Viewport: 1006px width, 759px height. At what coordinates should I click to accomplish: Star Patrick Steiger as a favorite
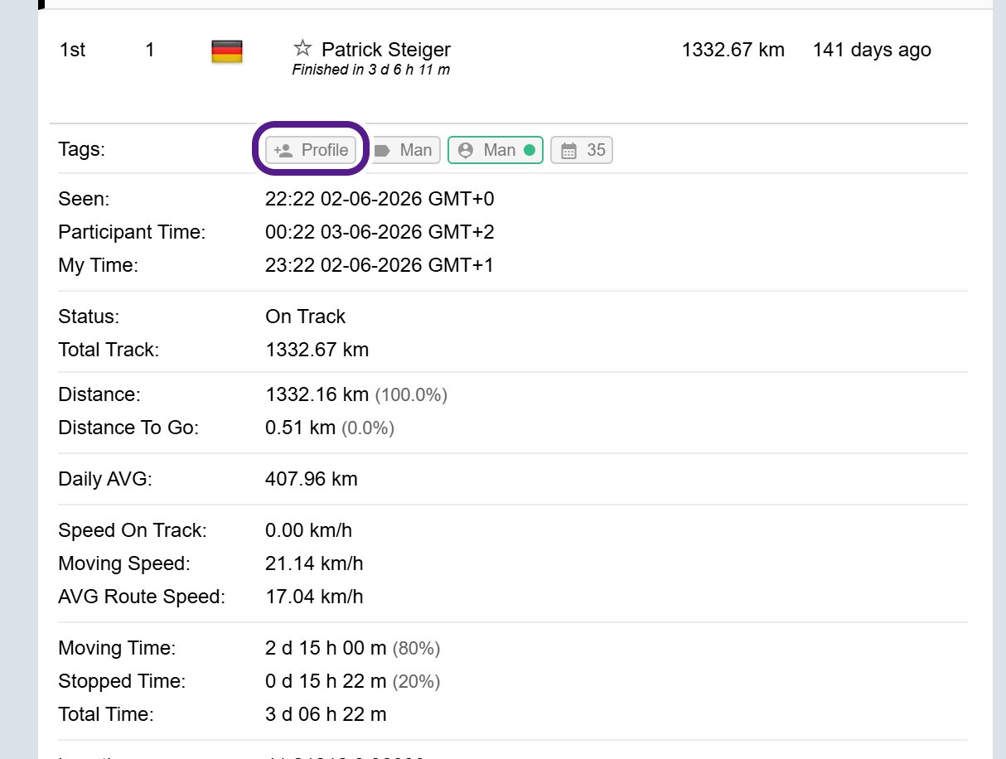[x=302, y=49]
